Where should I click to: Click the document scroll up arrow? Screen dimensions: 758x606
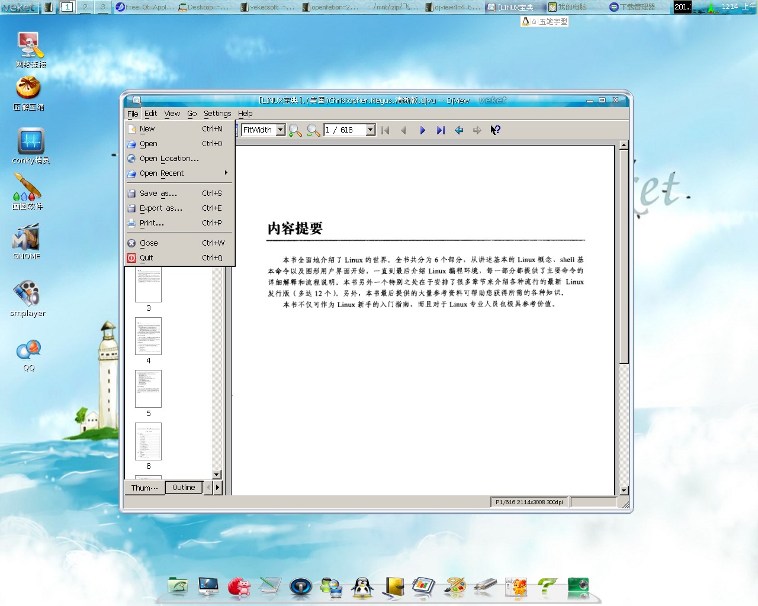[x=624, y=145]
